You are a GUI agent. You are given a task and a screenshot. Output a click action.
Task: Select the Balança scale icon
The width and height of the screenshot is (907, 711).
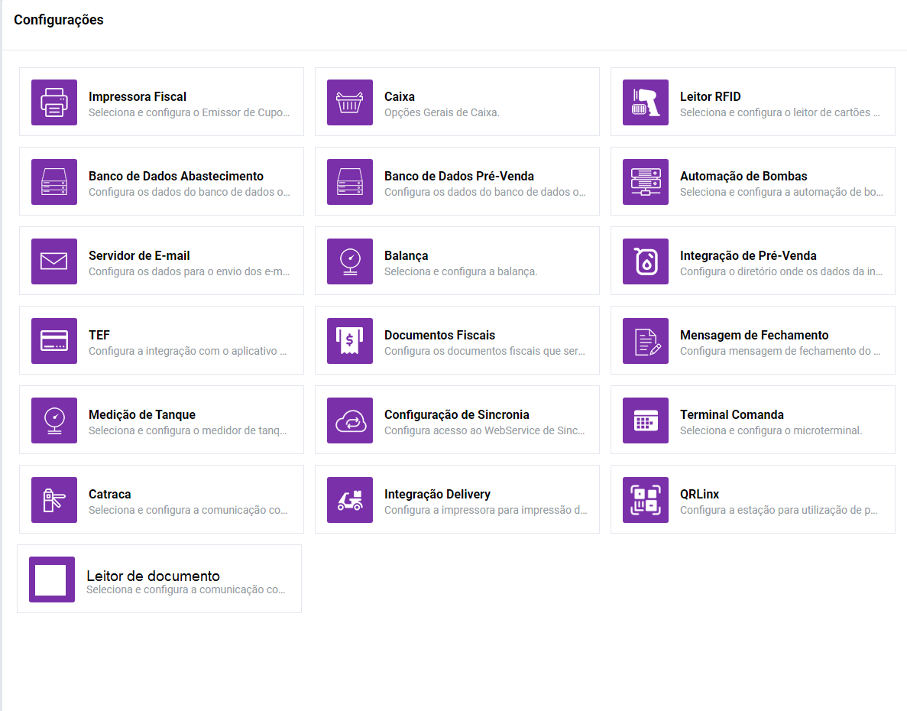pyautogui.click(x=349, y=261)
